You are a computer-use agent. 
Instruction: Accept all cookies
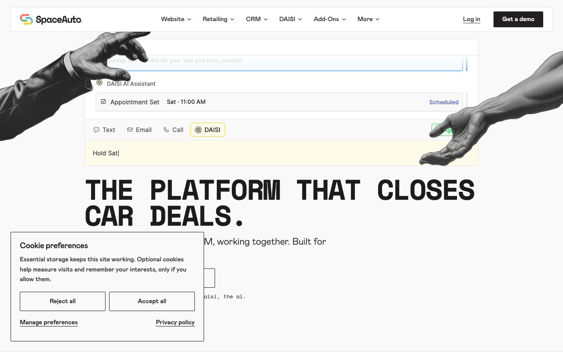coord(152,301)
